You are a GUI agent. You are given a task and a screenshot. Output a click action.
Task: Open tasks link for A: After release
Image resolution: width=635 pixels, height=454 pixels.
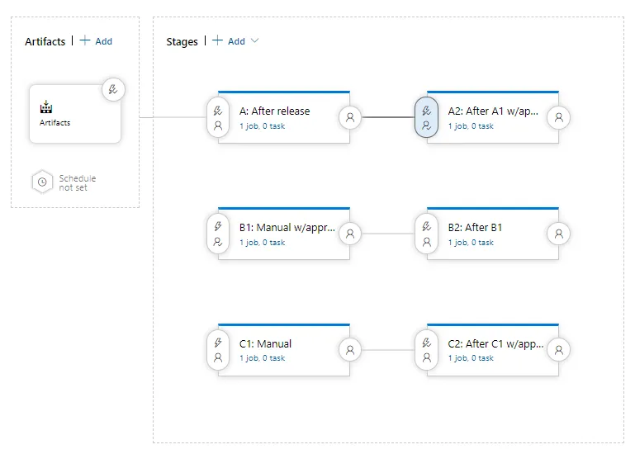(x=262, y=126)
